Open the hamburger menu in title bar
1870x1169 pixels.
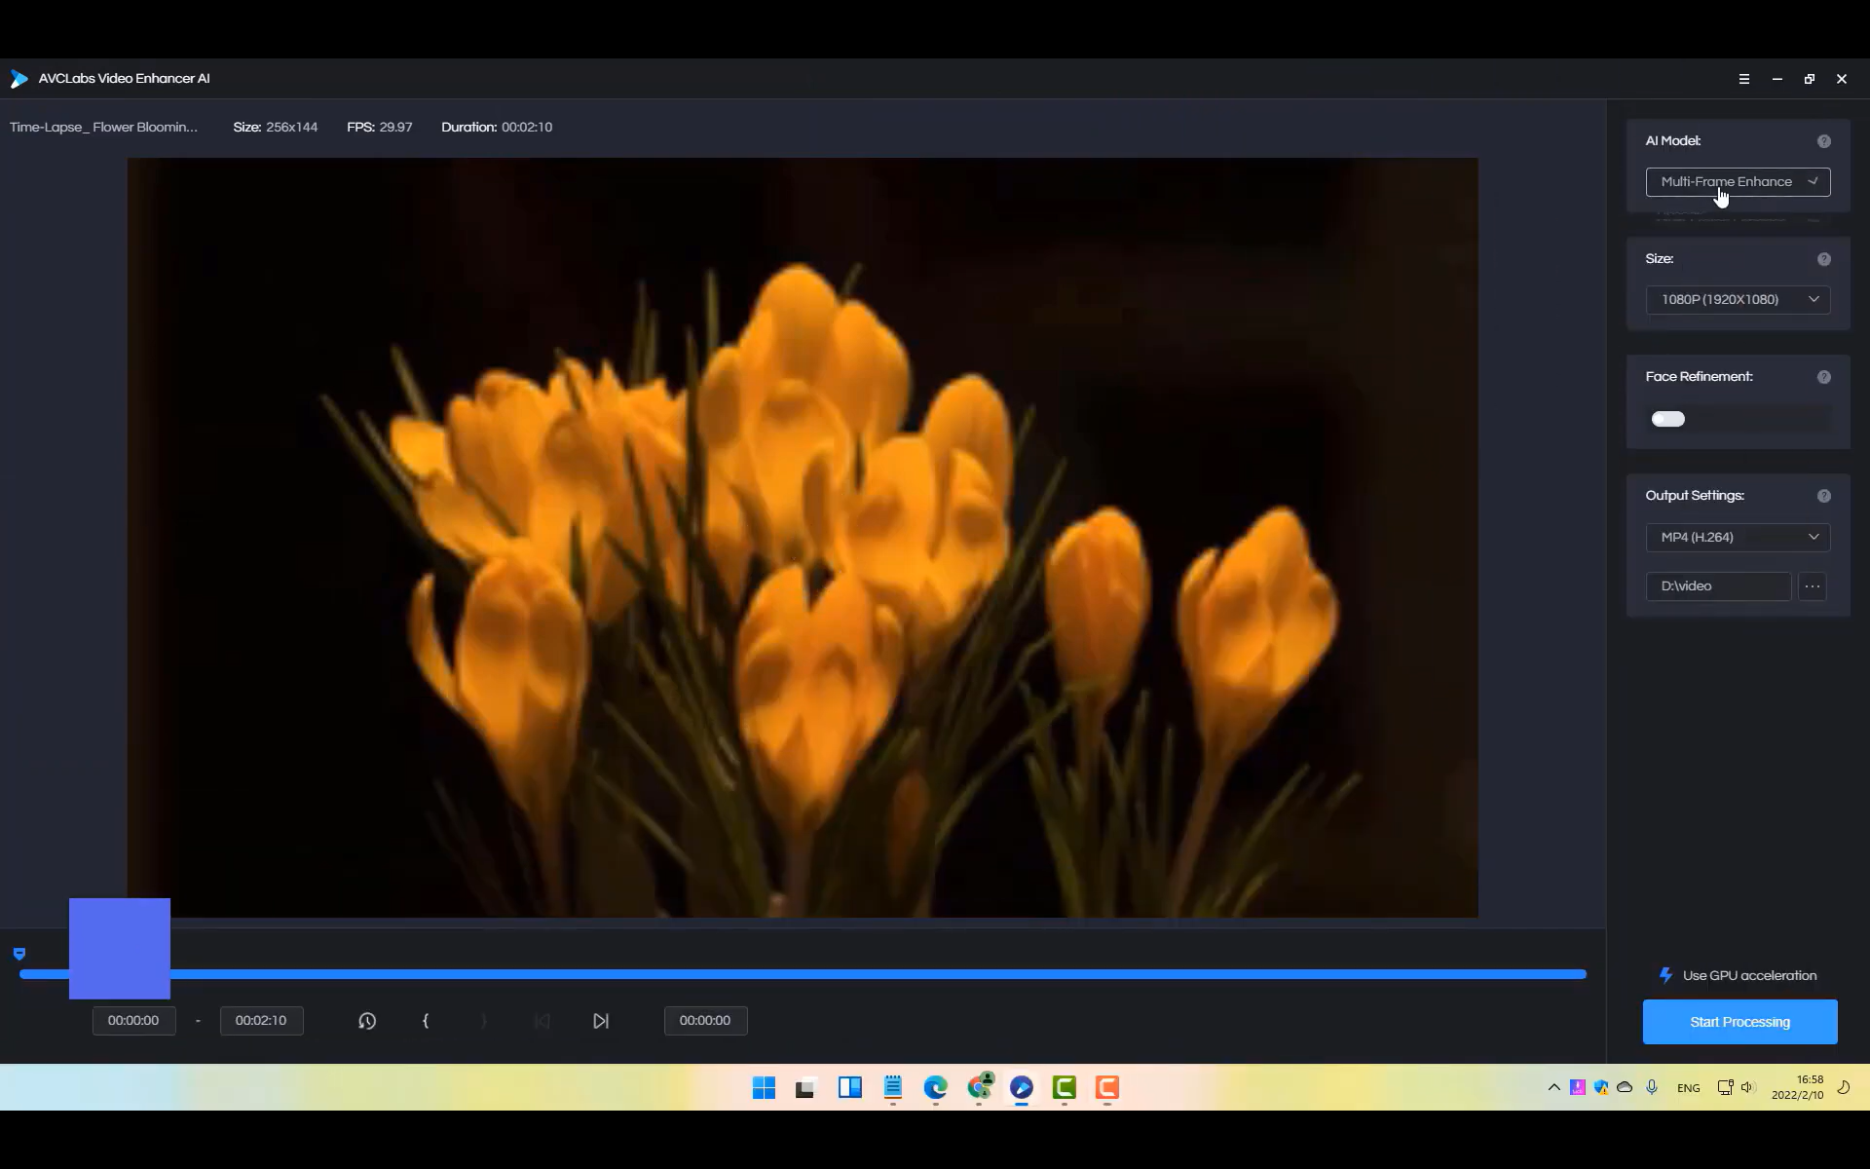pos(1744,79)
